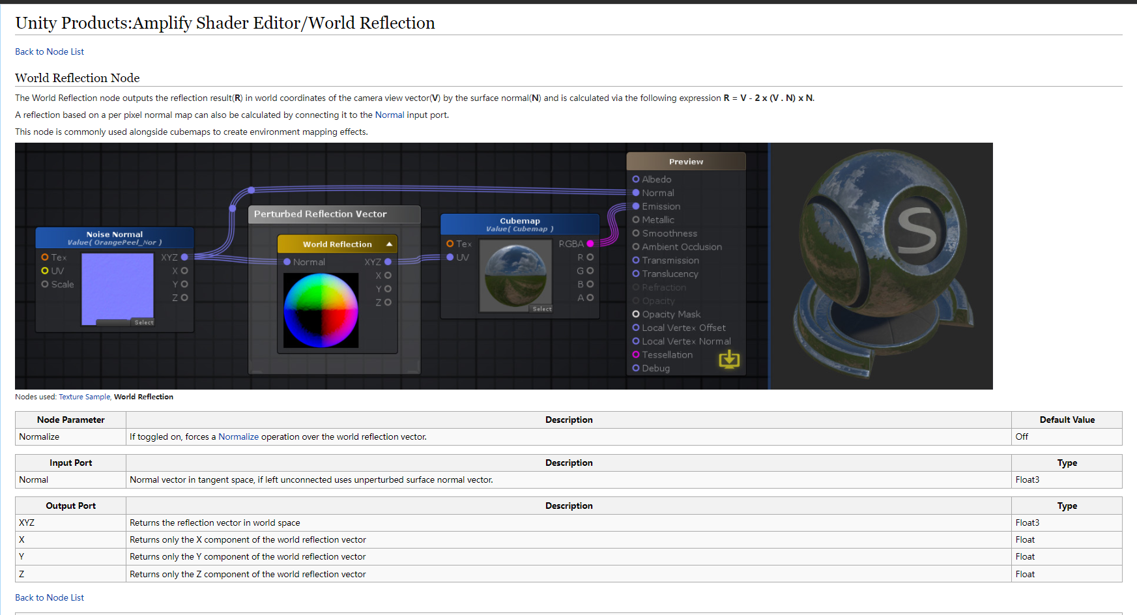
Task: Click the Float3 type cell in the Normal row
Action: click(x=1067, y=479)
